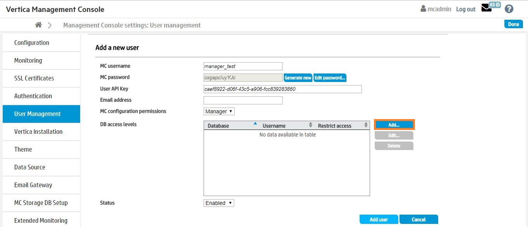528x227 pixels.
Task: Open the Configuration settings tab
Action: (x=32, y=43)
